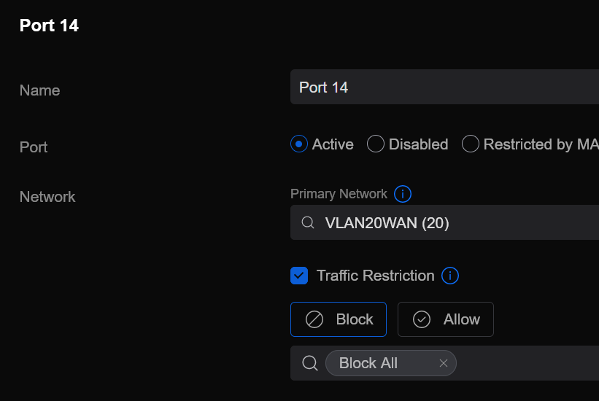Viewport: 599px width, 401px height.
Task: Select the Active port radio button
Action: click(x=299, y=144)
